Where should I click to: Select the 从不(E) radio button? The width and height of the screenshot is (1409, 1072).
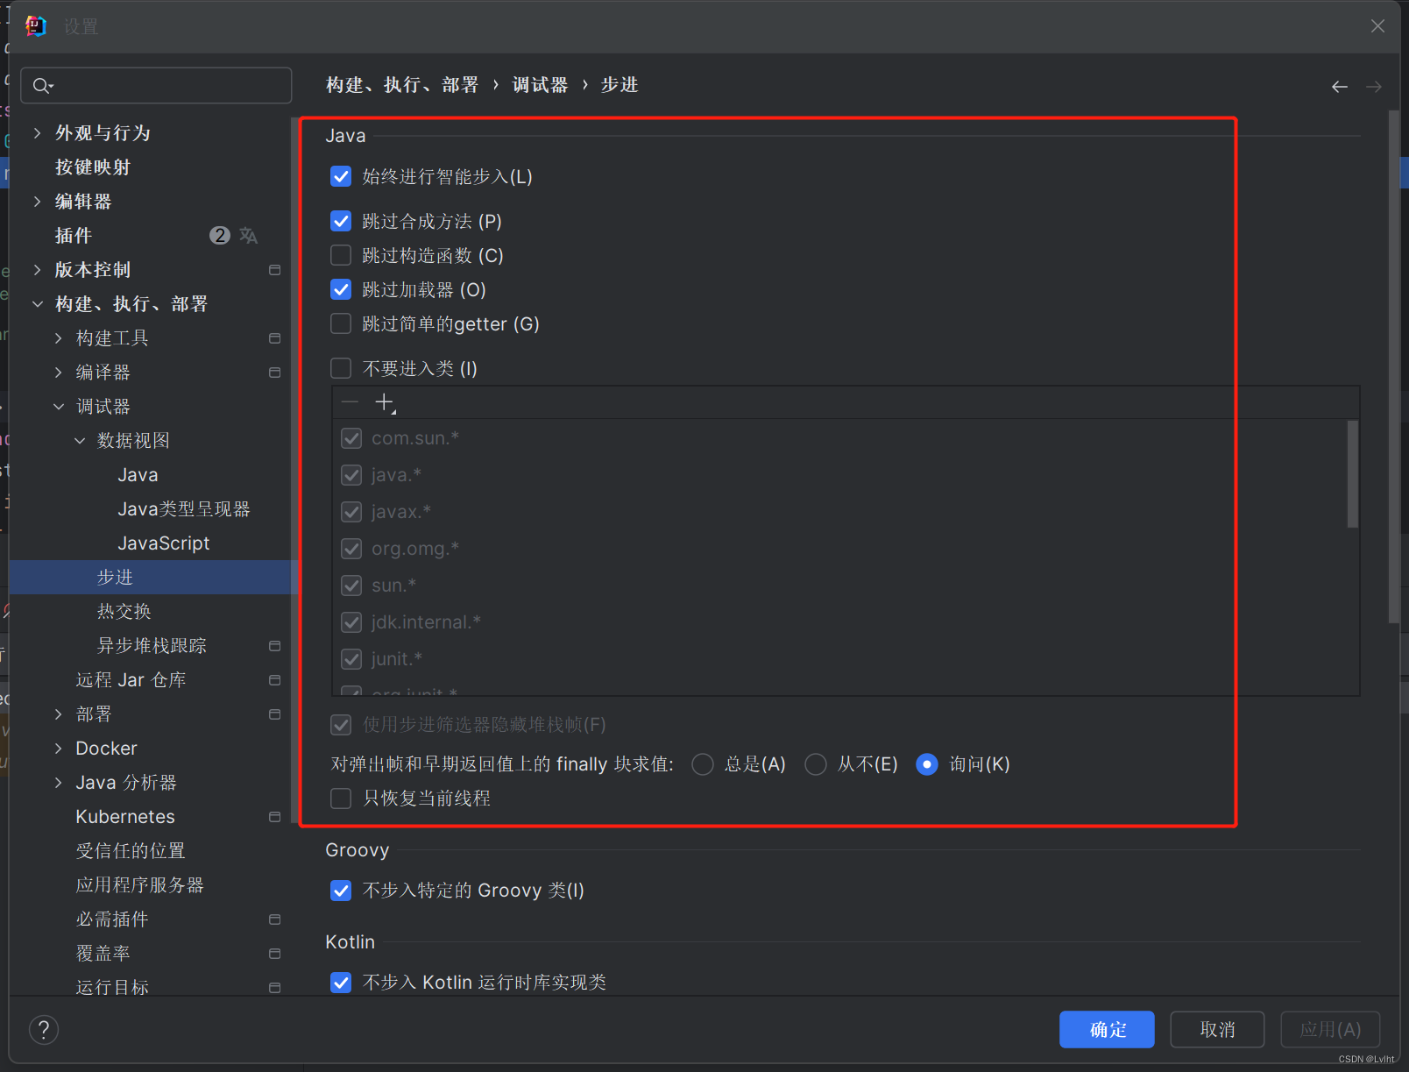(x=816, y=764)
